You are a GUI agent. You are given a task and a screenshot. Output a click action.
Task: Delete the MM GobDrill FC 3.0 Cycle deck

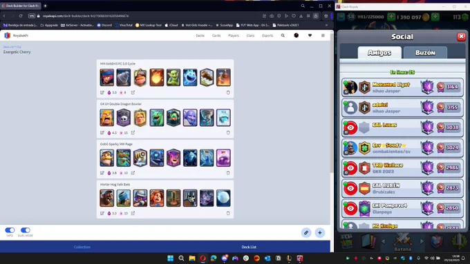(x=228, y=92)
